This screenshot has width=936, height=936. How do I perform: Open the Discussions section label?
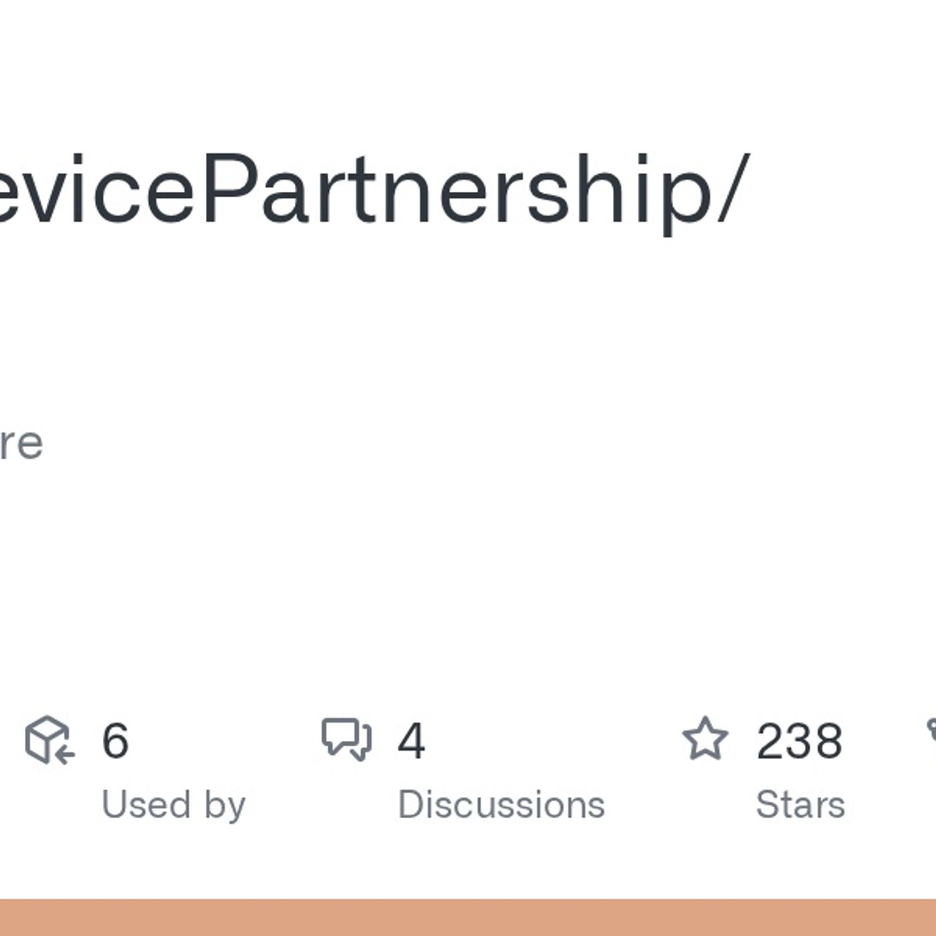(503, 804)
